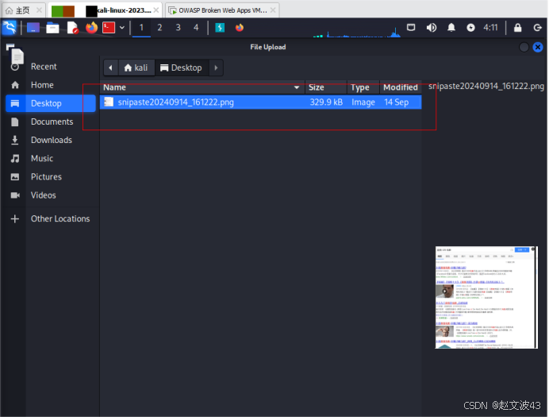549x417 pixels.
Task: Click Desktop in the path bar
Action: click(x=182, y=68)
